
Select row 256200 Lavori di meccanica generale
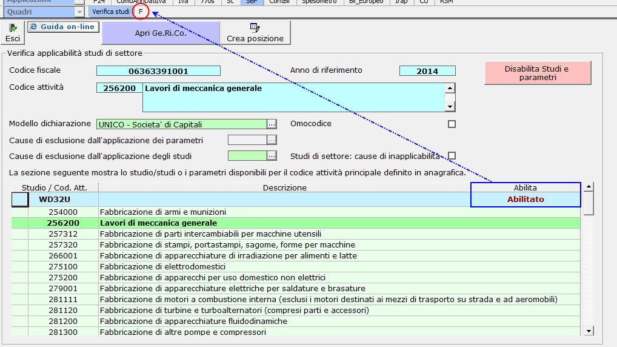pos(296,223)
